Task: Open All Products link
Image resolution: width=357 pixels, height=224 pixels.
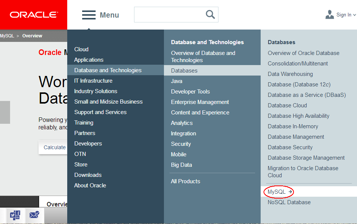Action: [186, 181]
